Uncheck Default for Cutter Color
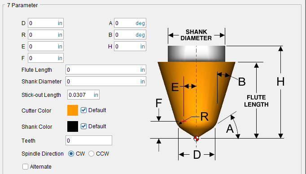Viewport: 306px width, 174px height. click(84, 110)
